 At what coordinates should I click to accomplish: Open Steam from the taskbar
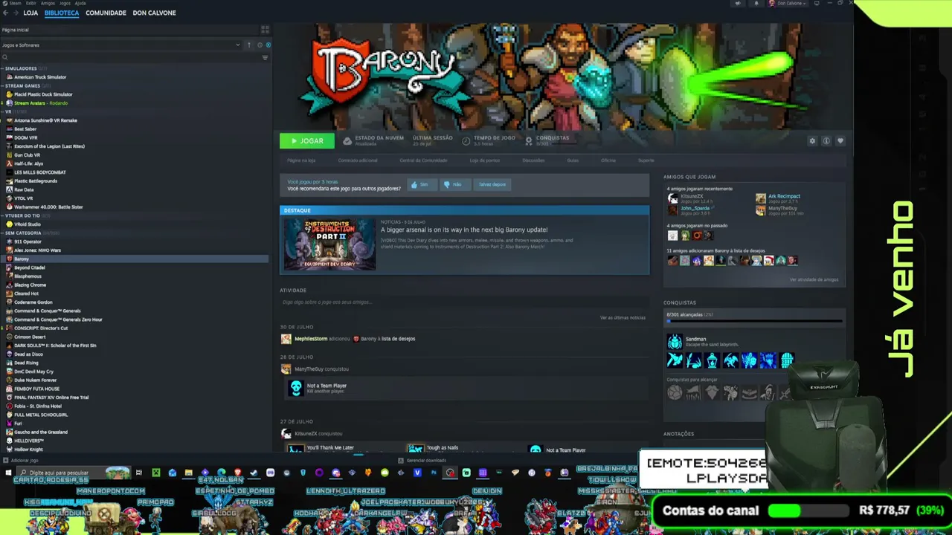click(254, 473)
